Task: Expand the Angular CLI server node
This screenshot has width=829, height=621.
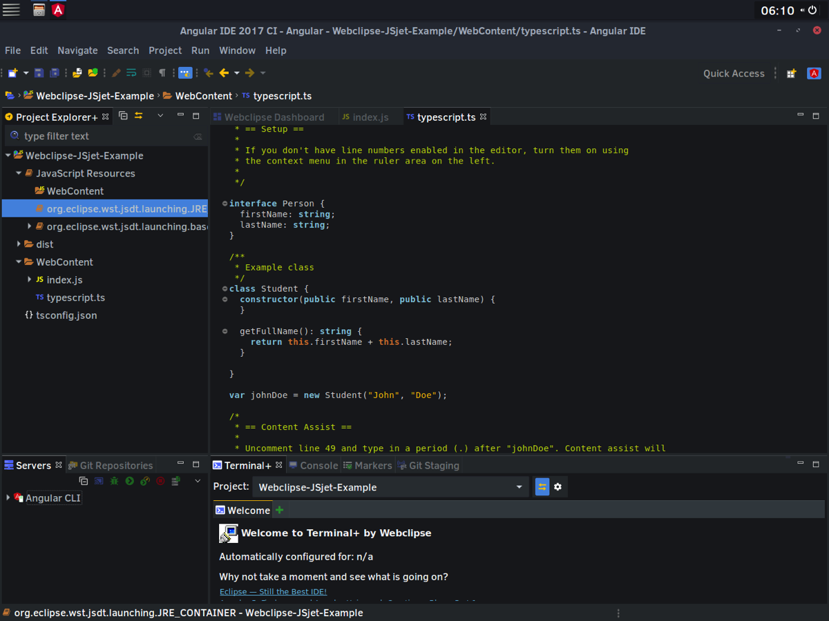Action: tap(8, 497)
